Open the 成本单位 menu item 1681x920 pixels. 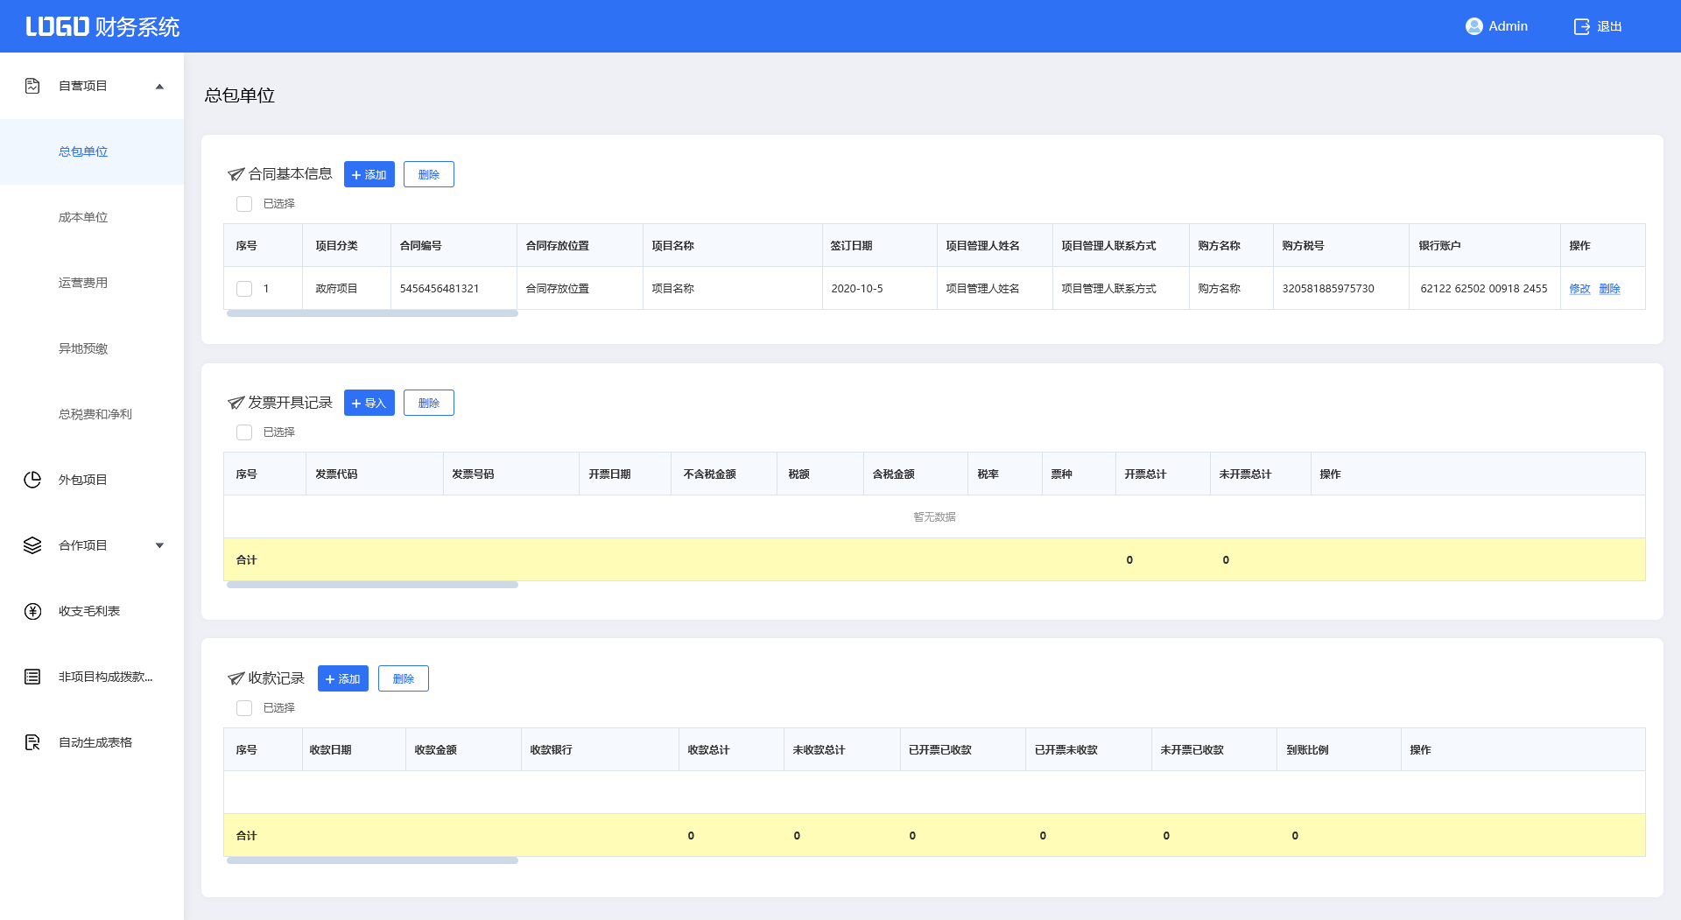coord(83,217)
